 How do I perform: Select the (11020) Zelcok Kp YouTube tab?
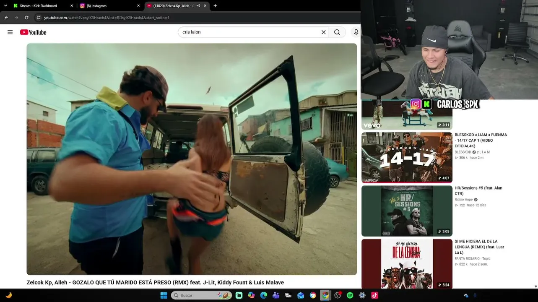(x=176, y=6)
